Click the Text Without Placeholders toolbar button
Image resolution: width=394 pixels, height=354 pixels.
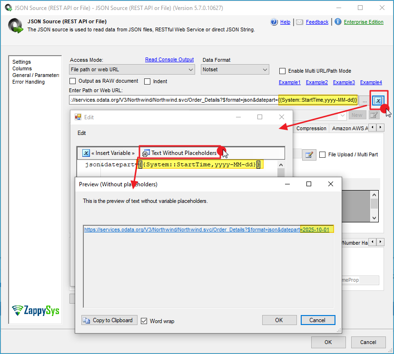[179, 153]
